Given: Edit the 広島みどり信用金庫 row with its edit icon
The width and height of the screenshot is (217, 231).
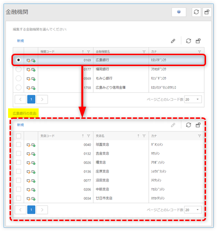Looking at the screenshot, I should coord(29,88).
